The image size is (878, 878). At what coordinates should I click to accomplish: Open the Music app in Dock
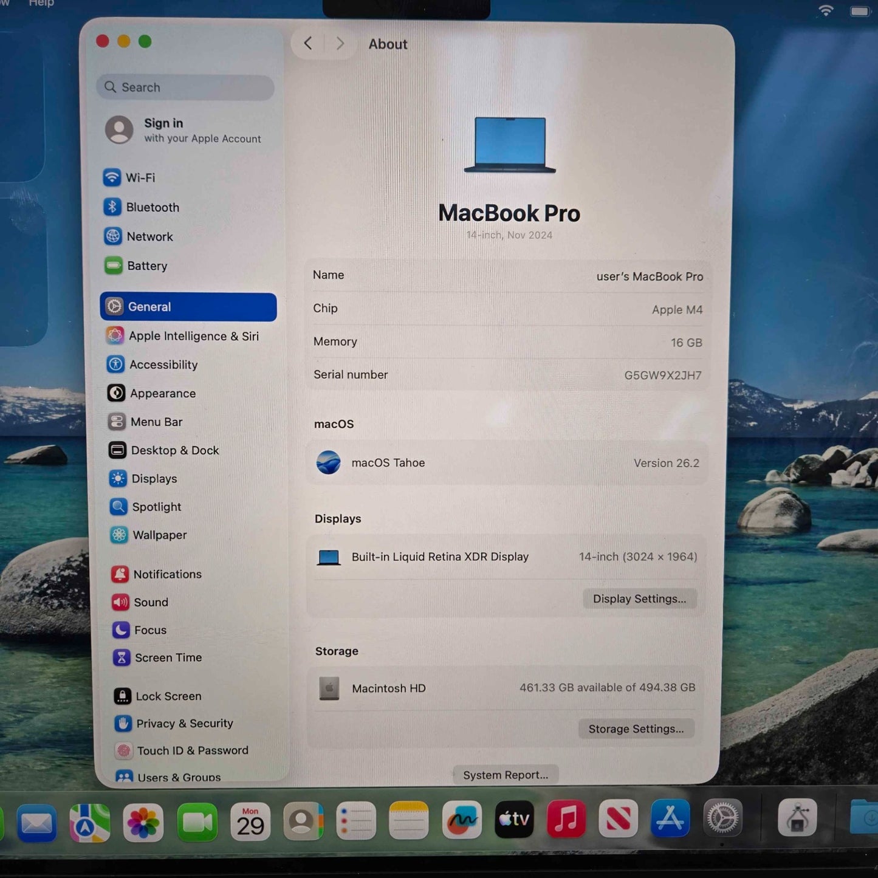point(566,820)
